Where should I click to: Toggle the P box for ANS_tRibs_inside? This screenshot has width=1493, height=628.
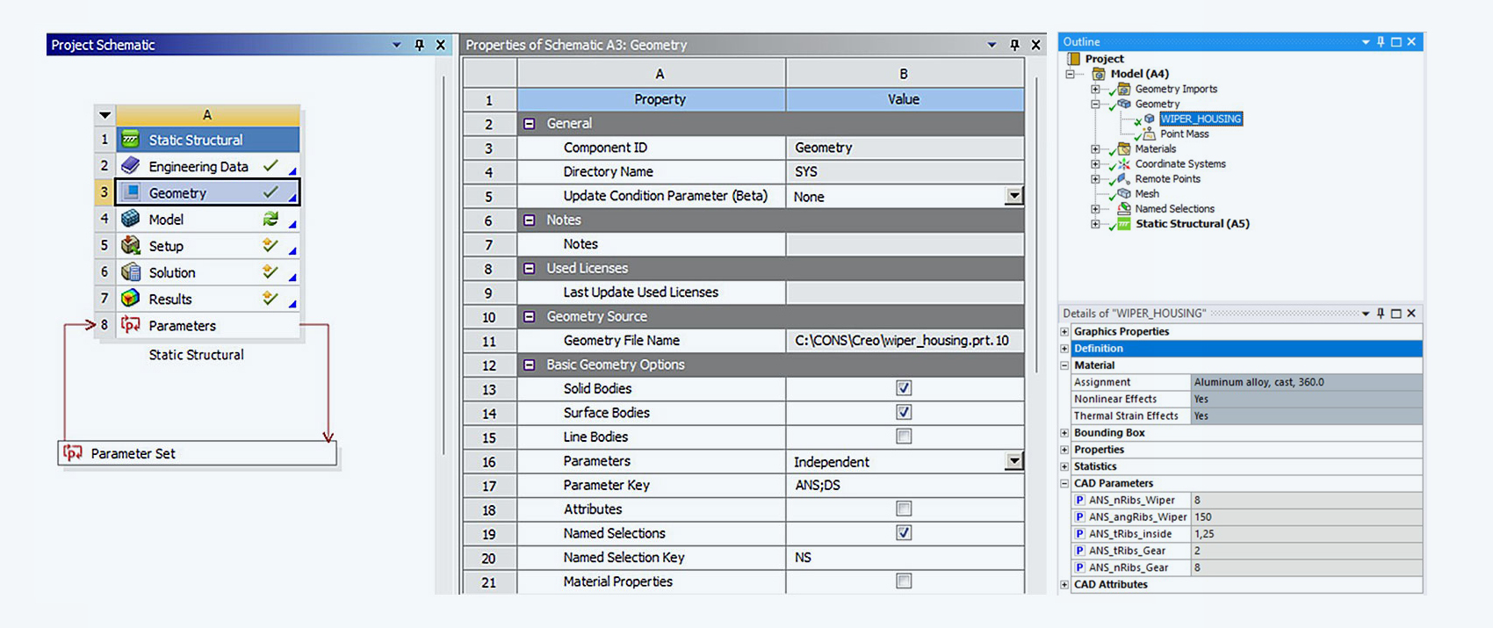(x=1079, y=533)
